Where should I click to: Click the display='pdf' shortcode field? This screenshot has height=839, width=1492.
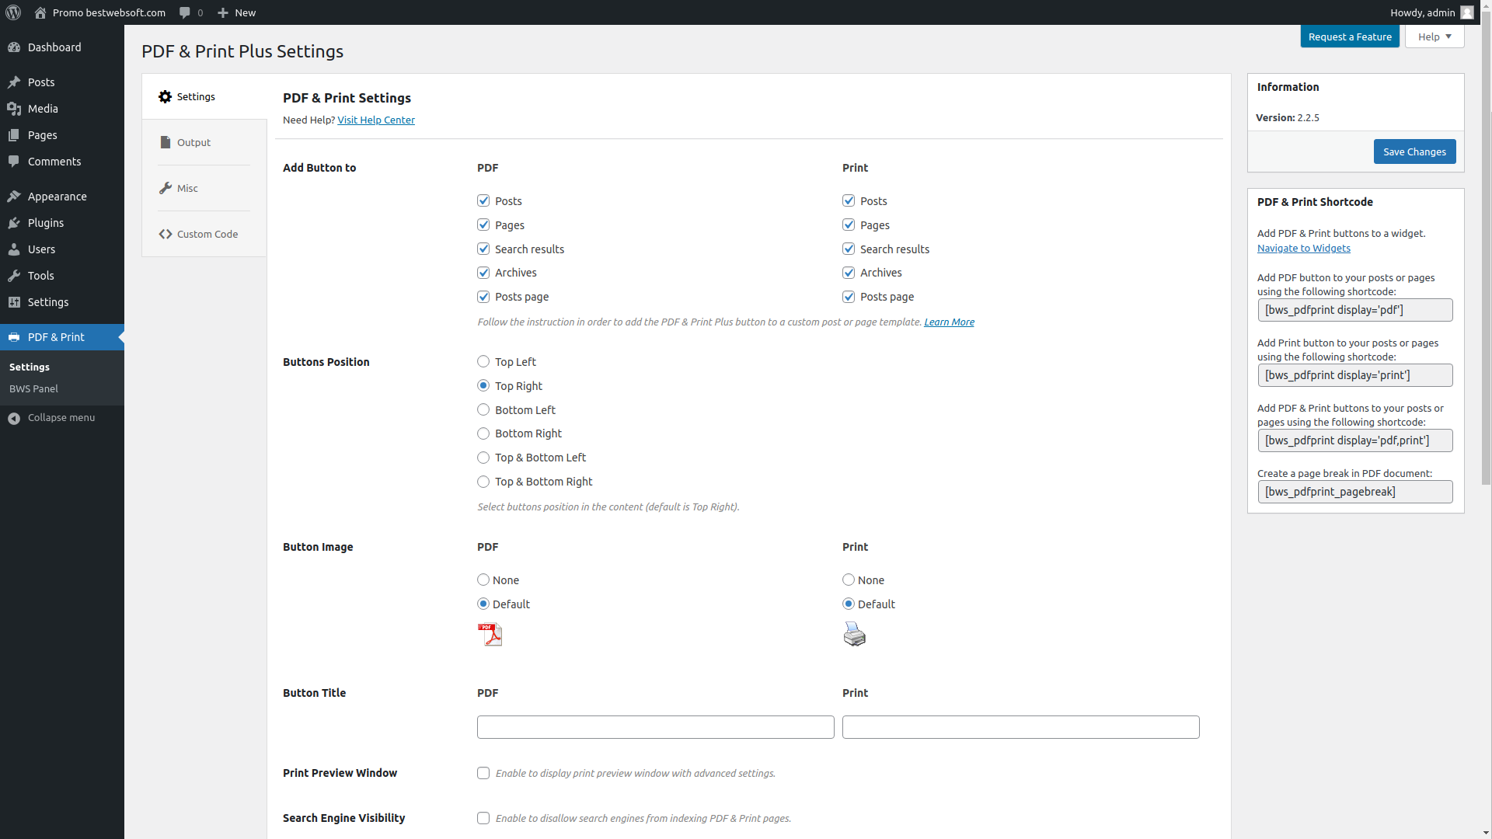(1355, 310)
